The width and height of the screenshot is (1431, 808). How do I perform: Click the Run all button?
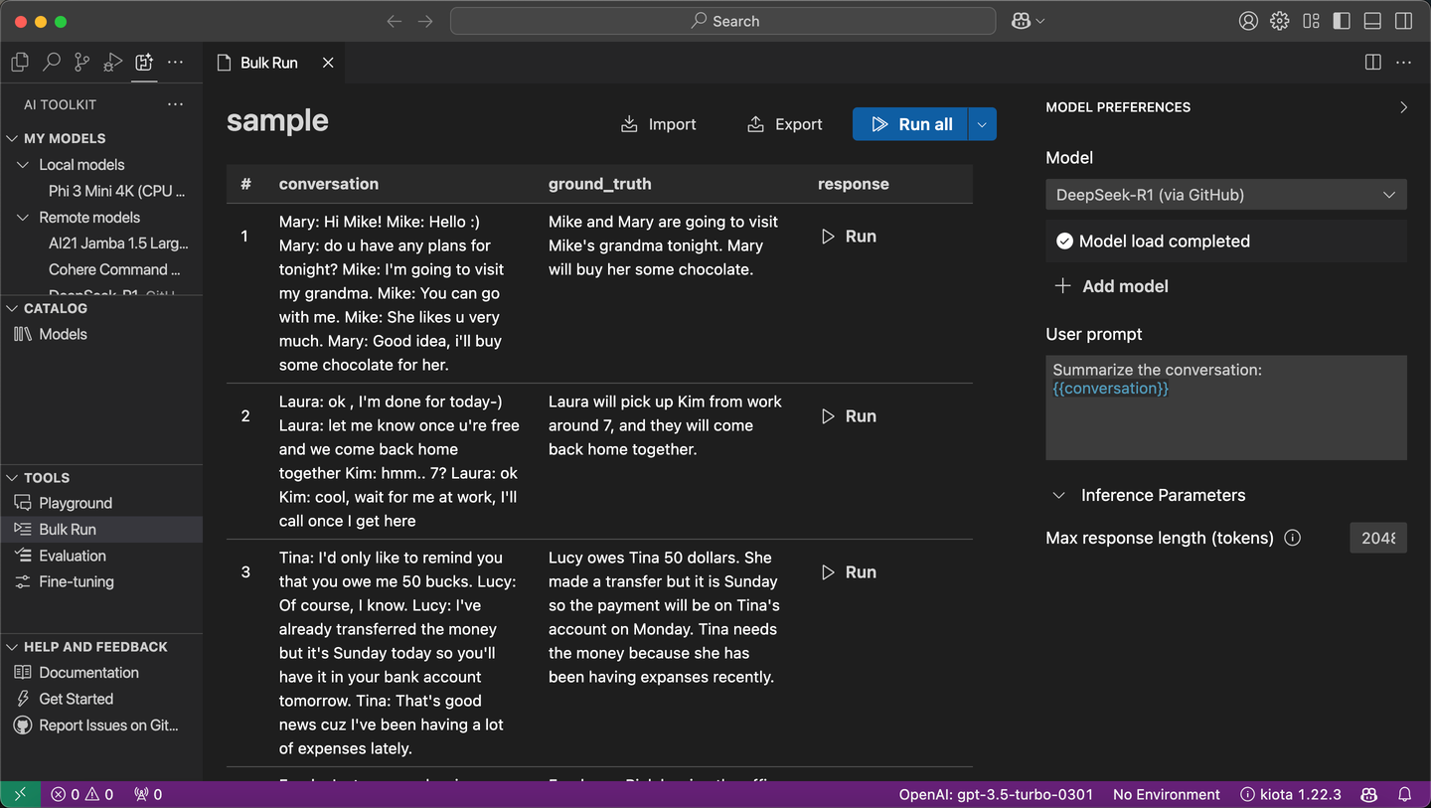[910, 124]
